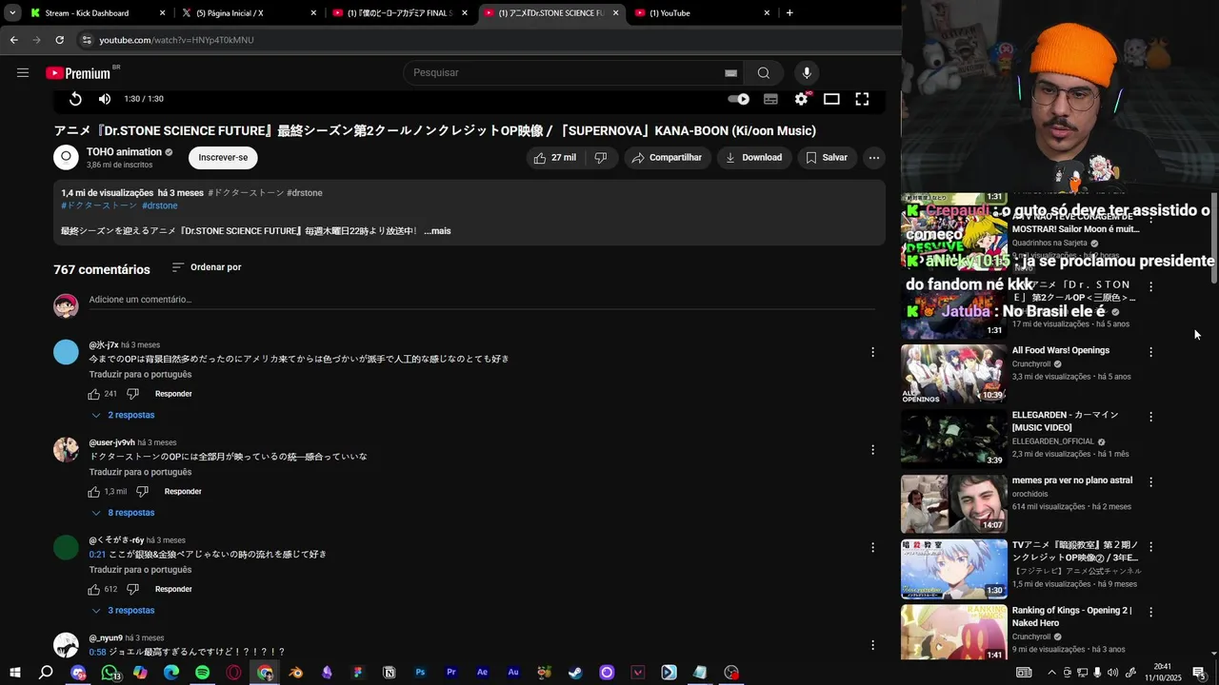The width and height of the screenshot is (1219, 685).
Task: Click the memes pra ver no plano astral title
Action: 1071,480
